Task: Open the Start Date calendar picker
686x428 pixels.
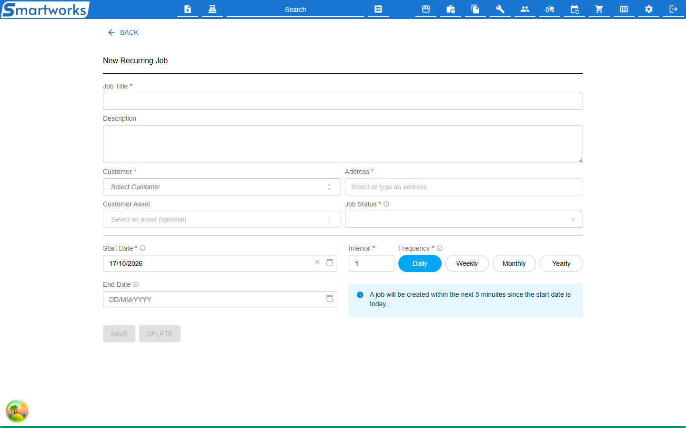Action: [x=330, y=263]
